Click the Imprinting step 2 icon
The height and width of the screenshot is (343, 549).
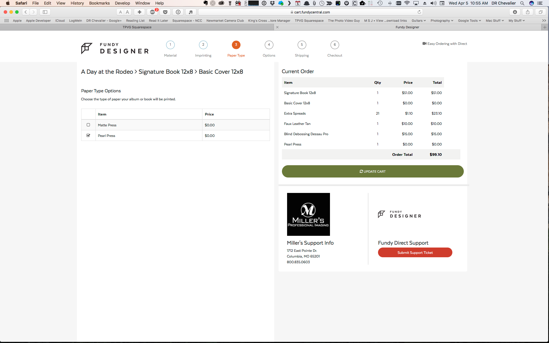point(203,44)
